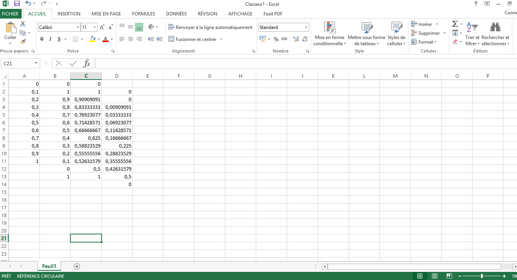Image resolution: width=517 pixels, height=280 pixels.
Task: Open Rechercher et sélectionner binoculars icon
Action: click(495, 27)
